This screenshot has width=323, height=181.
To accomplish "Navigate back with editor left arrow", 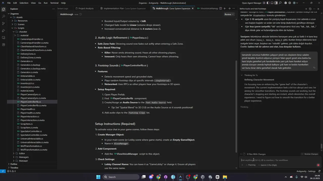I will [x=225, y=8].
